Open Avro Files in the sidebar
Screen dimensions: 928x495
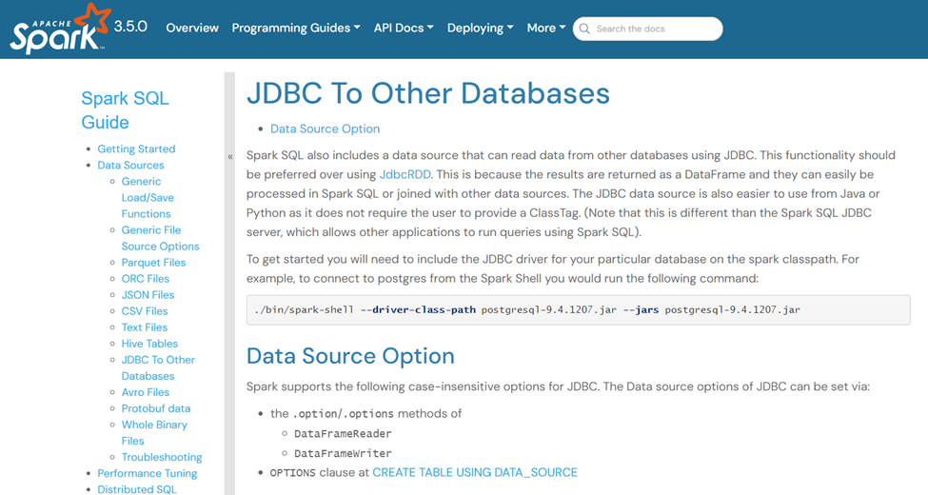pyautogui.click(x=146, y=391)
